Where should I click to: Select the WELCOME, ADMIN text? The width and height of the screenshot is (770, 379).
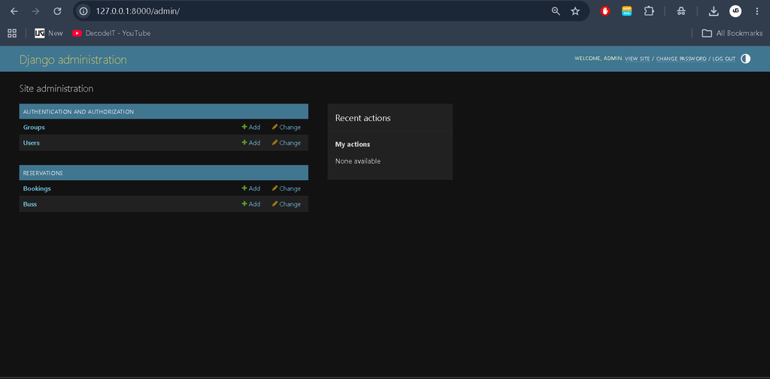(x=599, y=59)
